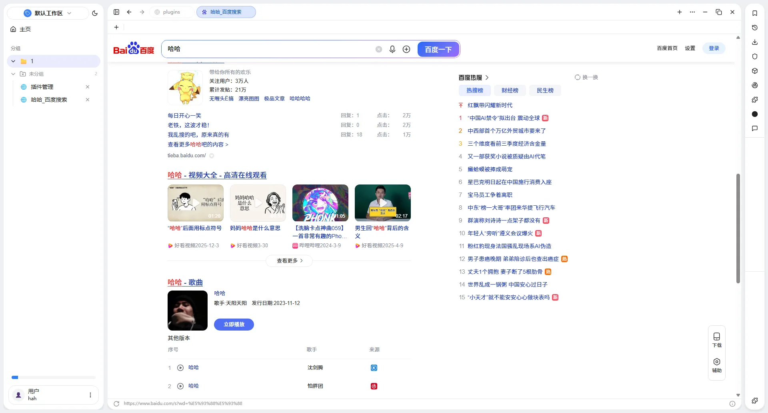Navigate back with the arrow
The width and height of the screenshot is (768, 413).
(x=129, y=12)
